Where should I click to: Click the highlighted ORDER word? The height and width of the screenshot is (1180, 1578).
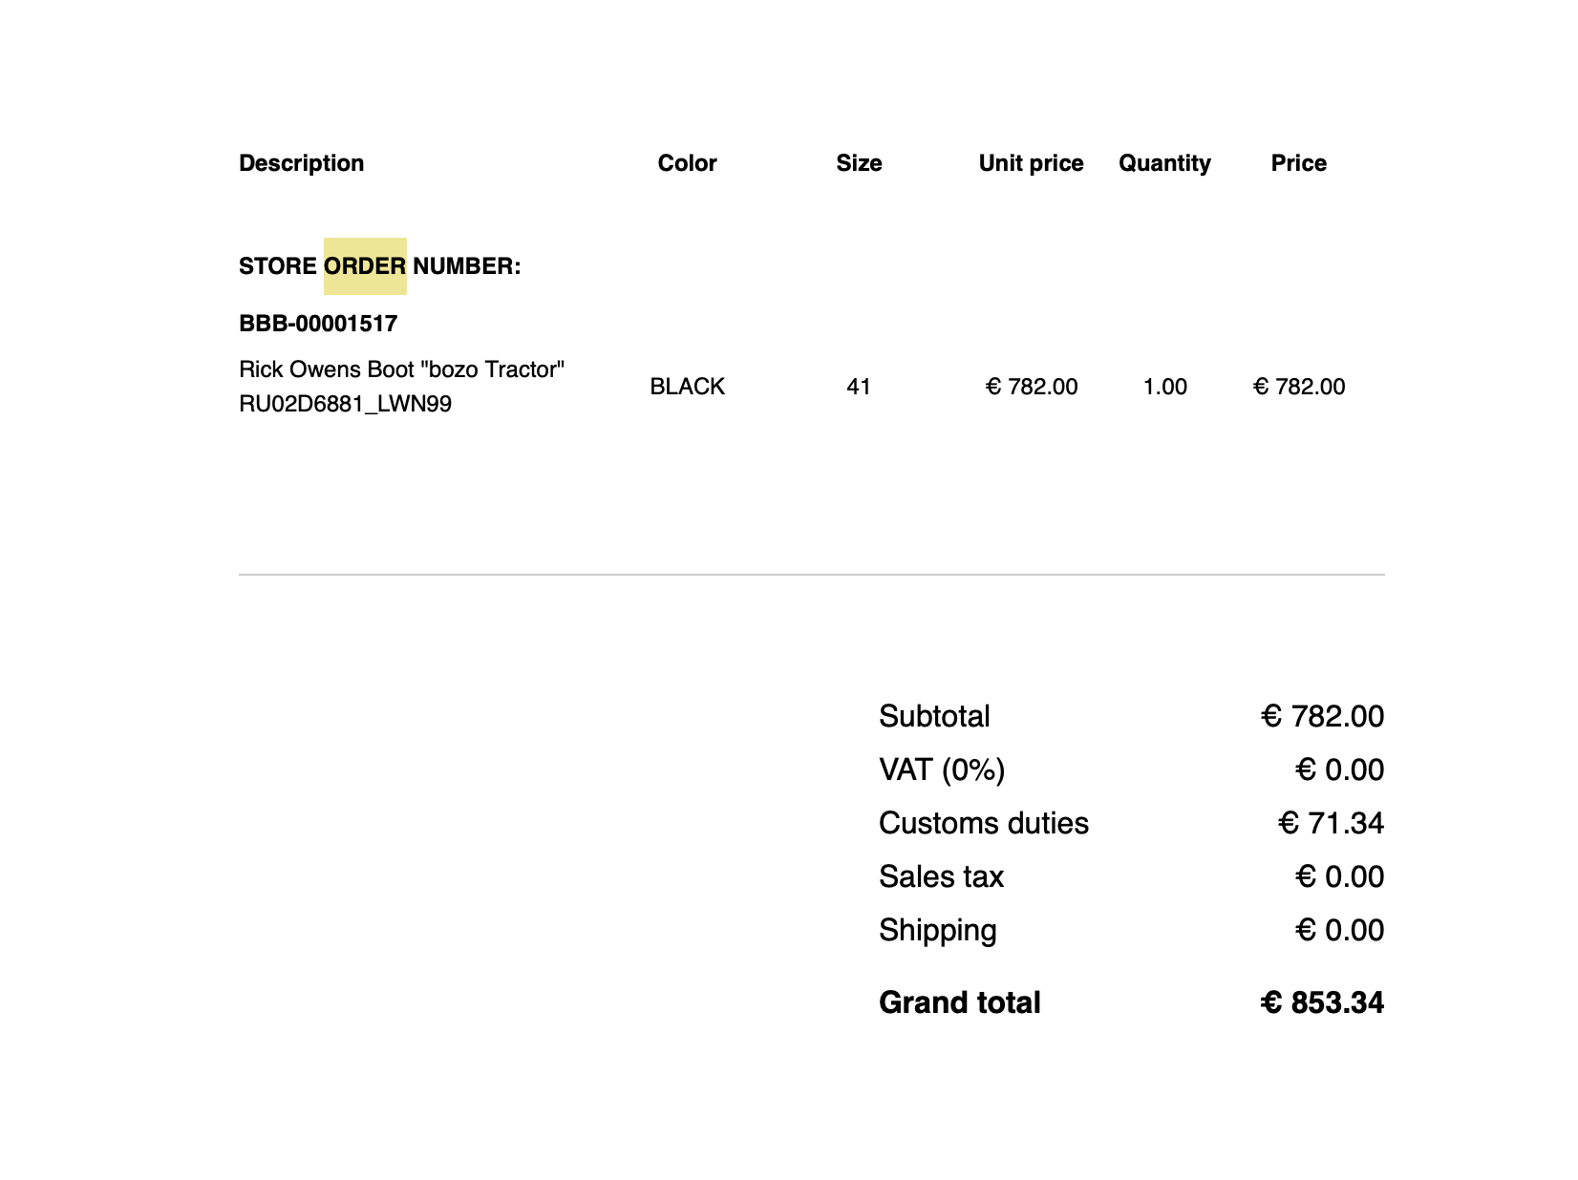click(365, 266)
